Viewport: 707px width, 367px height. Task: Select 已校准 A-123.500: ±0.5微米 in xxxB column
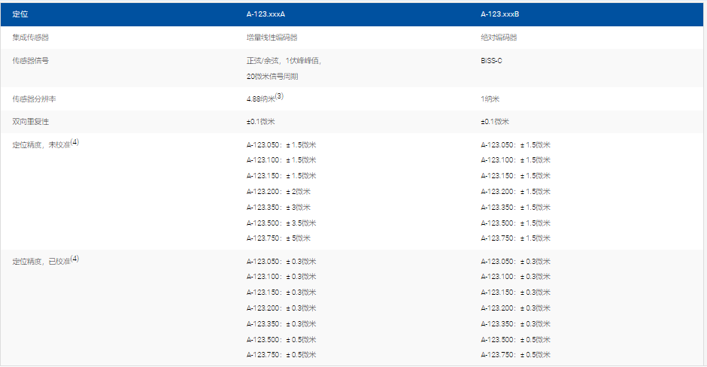point(515,339)
